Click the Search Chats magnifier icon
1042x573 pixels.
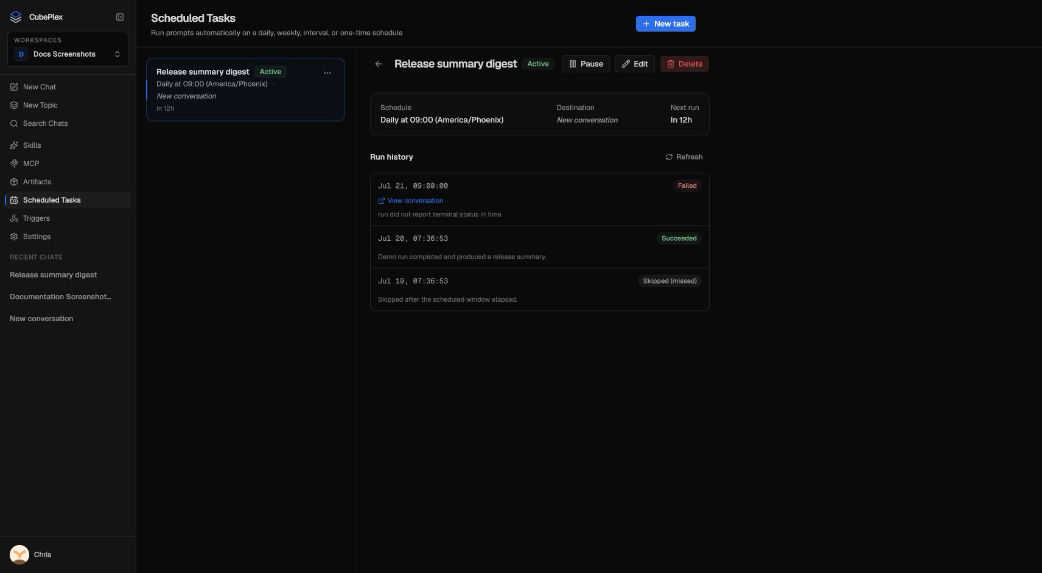tap(14, 123)
